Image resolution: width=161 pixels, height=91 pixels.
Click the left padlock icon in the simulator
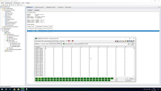(x=116, y=41)
